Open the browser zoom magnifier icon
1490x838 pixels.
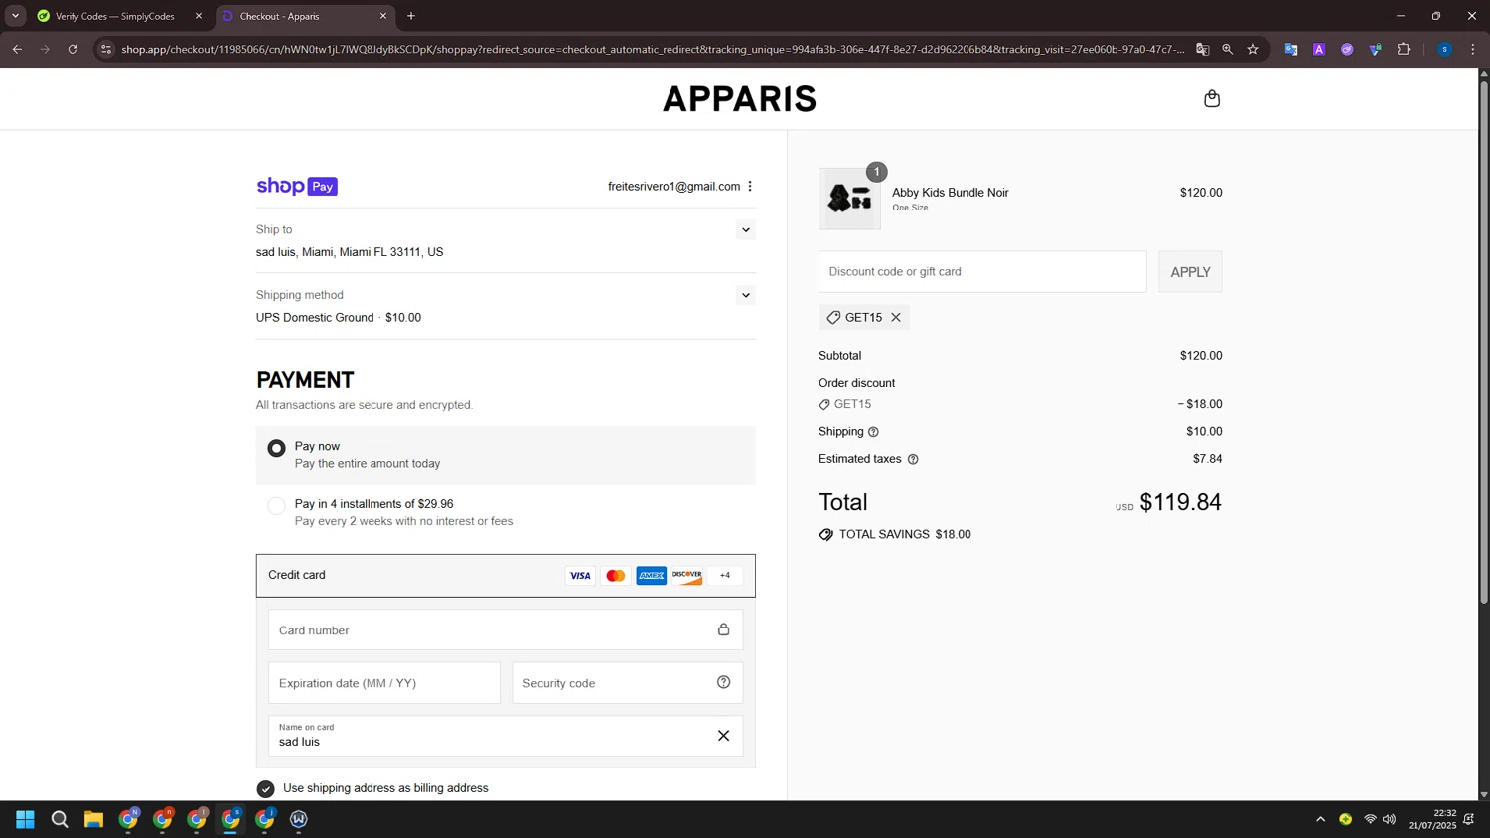coord(1228,49)
